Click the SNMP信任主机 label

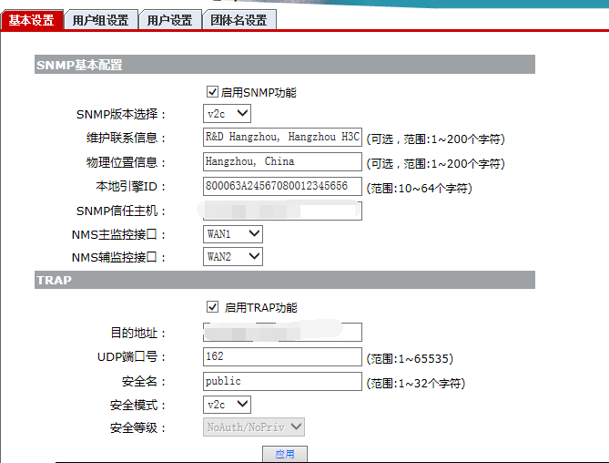click(121, 211)
